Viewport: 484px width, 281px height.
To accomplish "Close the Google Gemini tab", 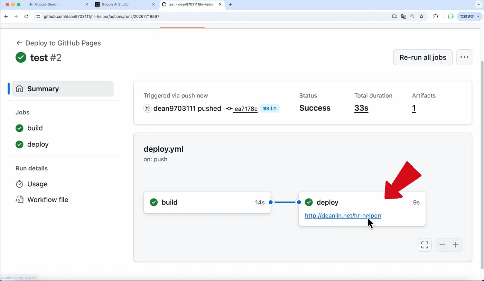I will [x=86, y=4].
